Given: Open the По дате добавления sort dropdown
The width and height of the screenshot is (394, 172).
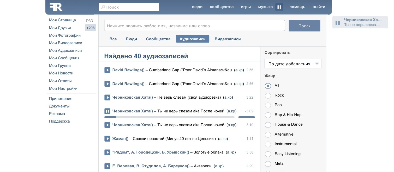Looking at the screenshot, I should [293, 64].
